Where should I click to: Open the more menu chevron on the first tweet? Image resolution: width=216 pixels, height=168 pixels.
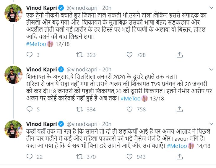[x=211, y=7]
